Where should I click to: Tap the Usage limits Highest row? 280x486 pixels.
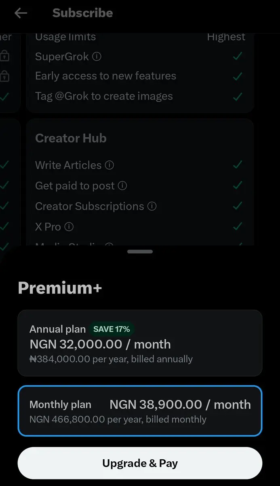(x=140, y=37)
